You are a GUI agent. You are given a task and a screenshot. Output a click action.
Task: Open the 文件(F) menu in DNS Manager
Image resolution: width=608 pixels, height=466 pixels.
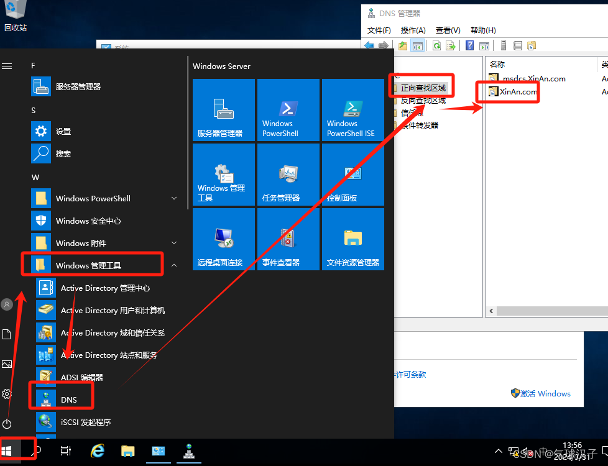[379, 30]
